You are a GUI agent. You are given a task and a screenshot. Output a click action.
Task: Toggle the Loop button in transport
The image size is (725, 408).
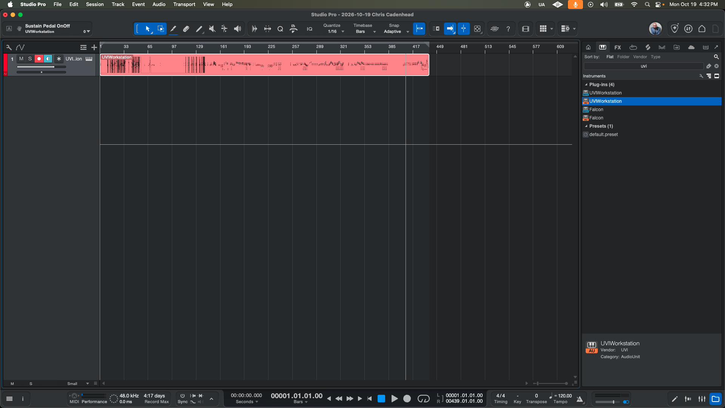(423, 399)
